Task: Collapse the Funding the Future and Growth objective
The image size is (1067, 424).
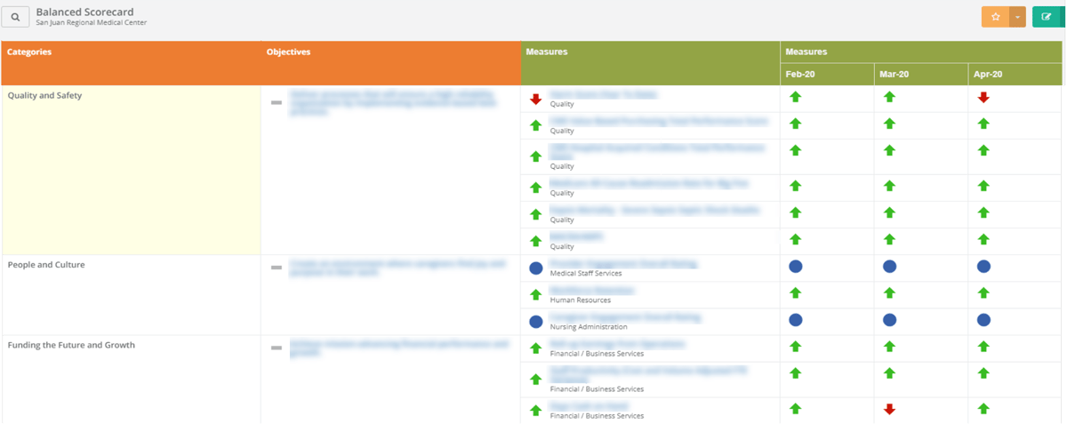Action: click(x=277, y=347)
